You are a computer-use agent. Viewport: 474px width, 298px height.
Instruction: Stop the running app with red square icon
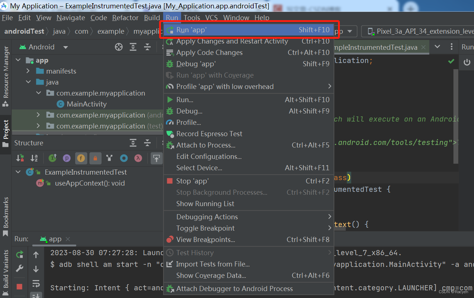[20, 285]
